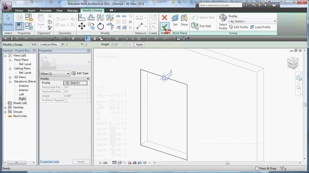This screenshot has width=309, height=173.
Task: Click zoom icon on navigation bar
Action: (298, 87)
